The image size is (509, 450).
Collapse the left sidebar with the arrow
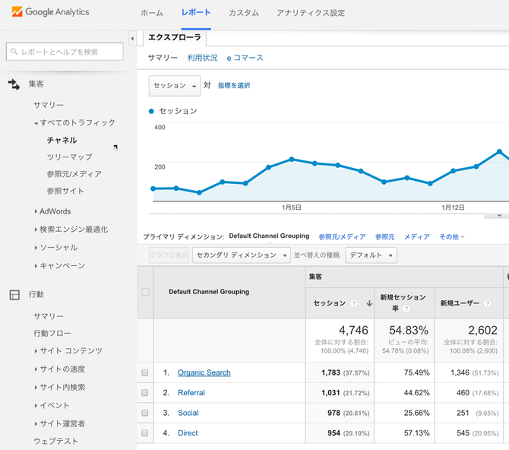(x=132, y=37)
